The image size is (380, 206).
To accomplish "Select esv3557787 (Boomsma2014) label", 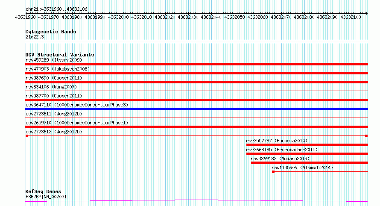I will coord(277,141).
